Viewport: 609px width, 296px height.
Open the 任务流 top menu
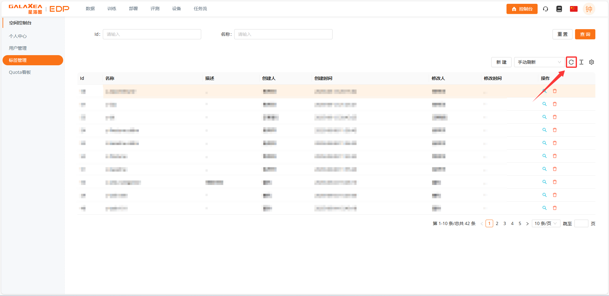[x=200, y=9]
